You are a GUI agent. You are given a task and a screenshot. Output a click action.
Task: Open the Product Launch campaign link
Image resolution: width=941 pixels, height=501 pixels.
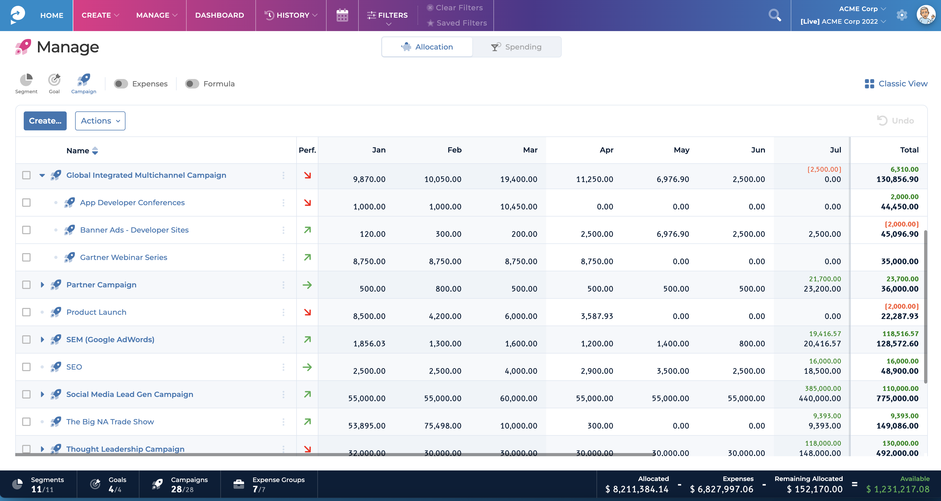coord(96,312)
